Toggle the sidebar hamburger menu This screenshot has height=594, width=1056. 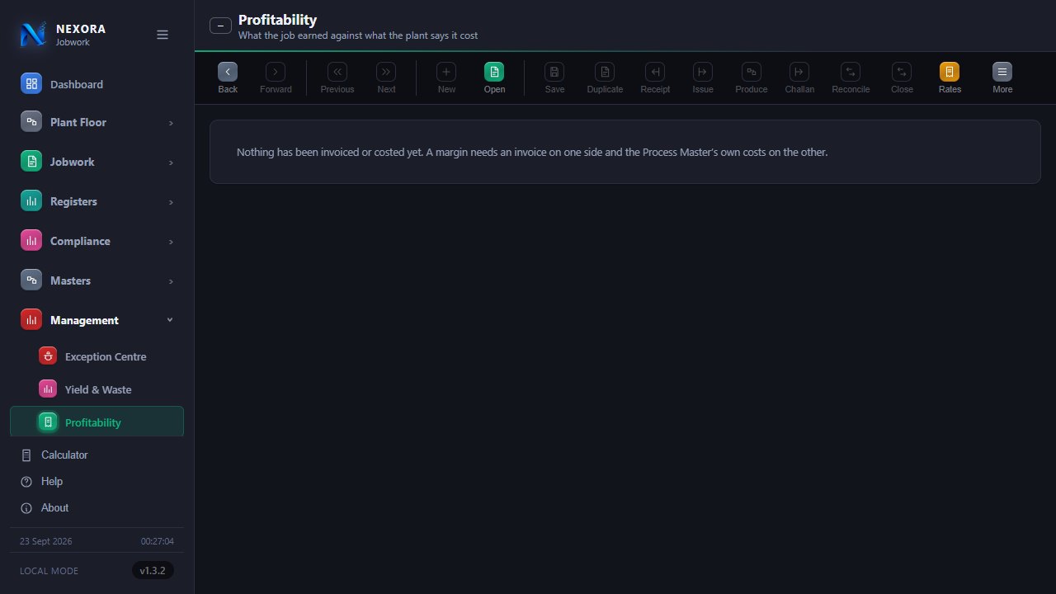coord(163,35)
